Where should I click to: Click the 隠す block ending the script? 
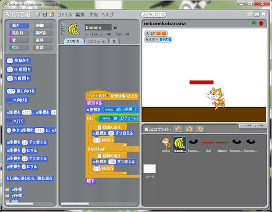91,181
